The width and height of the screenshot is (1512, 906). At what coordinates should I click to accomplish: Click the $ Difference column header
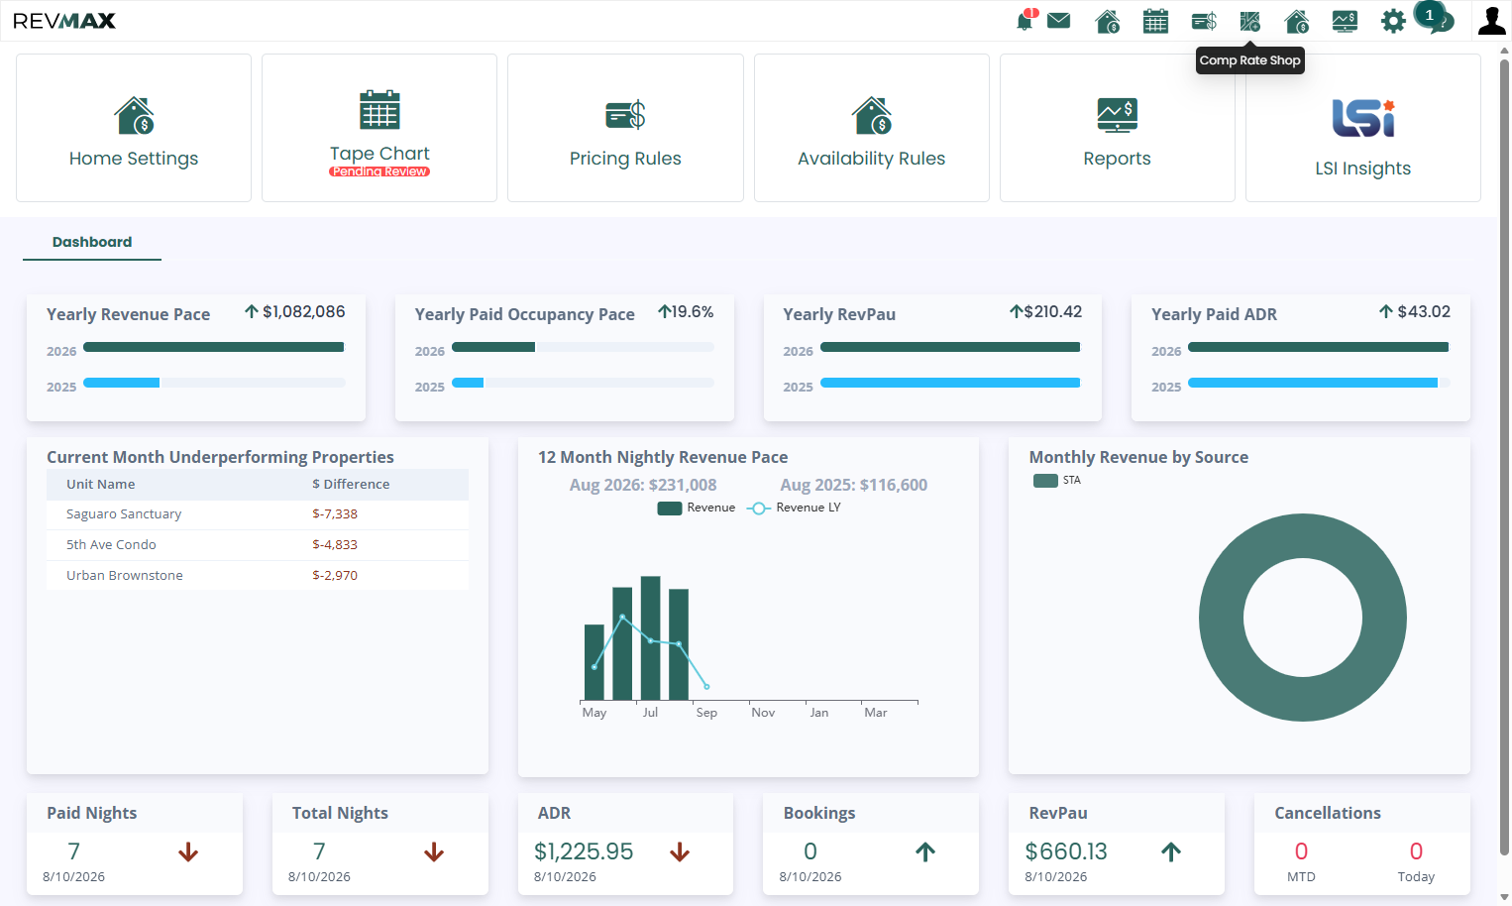351,485
